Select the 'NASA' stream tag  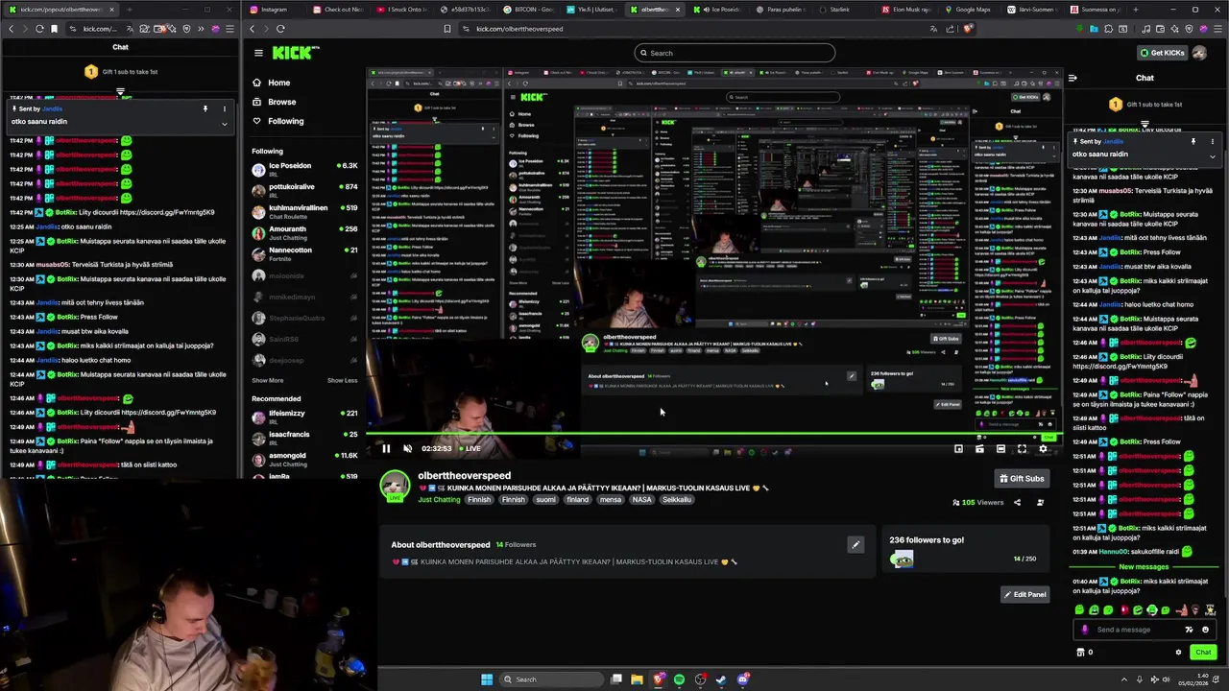[641, 499]
